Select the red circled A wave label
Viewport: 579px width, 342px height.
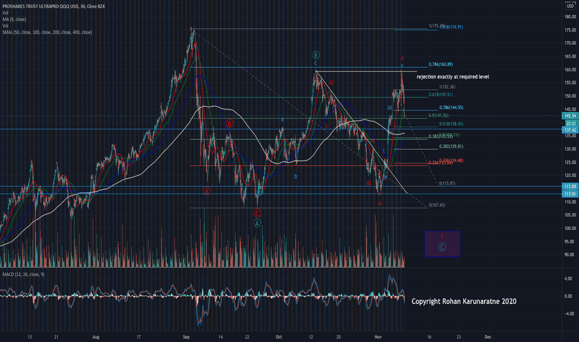click(207, 191)
